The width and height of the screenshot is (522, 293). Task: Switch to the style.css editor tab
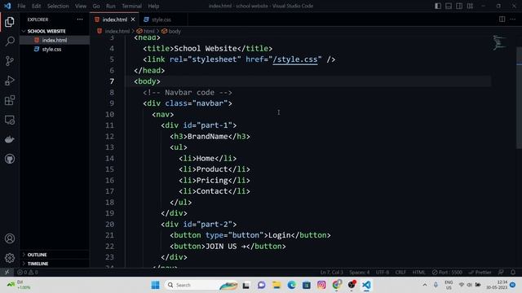[161, 20]
